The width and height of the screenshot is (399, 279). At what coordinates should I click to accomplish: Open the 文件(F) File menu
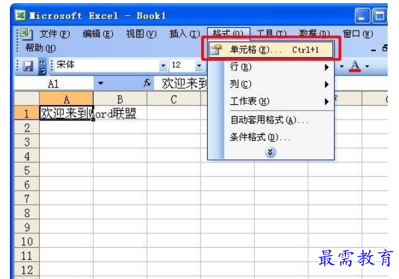(x=54, y=34)
